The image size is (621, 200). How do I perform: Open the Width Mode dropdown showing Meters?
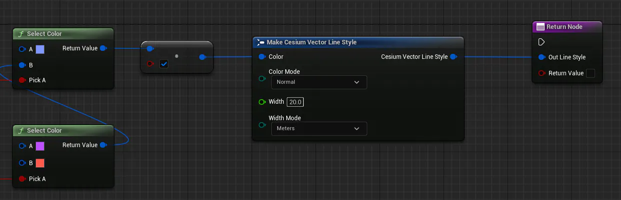point(319,128)
